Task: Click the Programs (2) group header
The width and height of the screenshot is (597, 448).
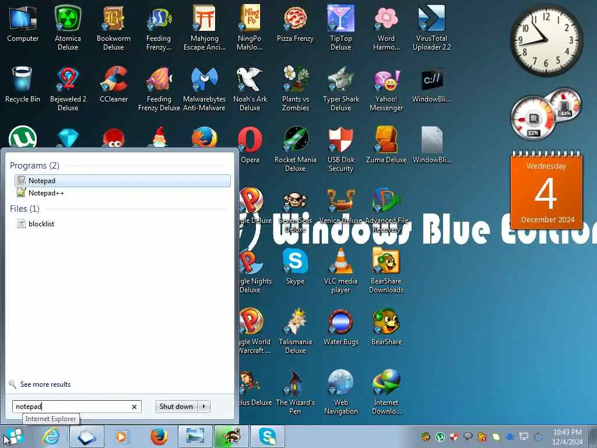Action: pyautogui.click(x=34, y=165)
